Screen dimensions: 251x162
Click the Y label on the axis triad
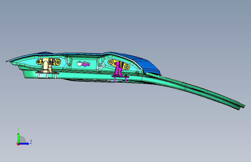(x=18, y=130)
